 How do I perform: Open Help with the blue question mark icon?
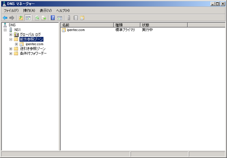coord(53,18)
